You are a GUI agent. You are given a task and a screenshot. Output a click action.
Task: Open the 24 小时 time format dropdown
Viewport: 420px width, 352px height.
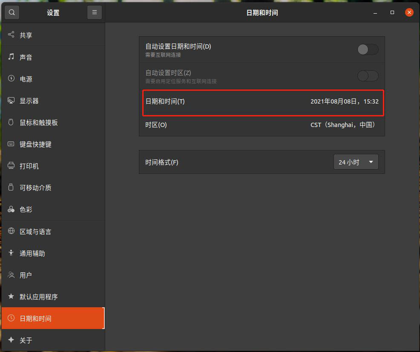point(356,162)
